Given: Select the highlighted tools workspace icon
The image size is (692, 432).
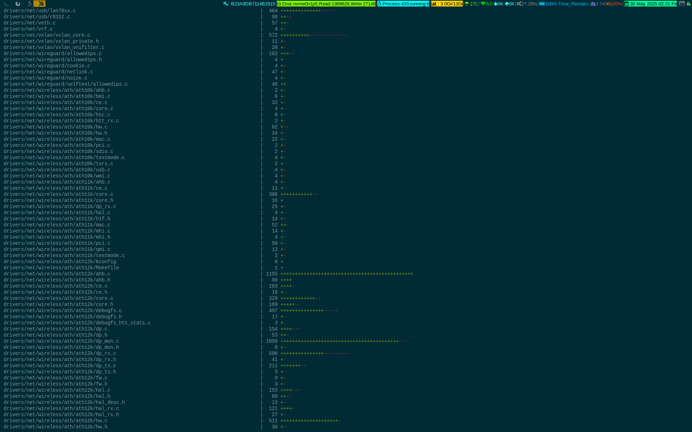Looking at the screenshot, I should click(x=40, y=4).
